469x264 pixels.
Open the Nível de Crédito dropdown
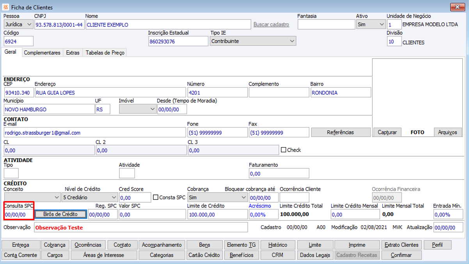(x=90, y=198)
